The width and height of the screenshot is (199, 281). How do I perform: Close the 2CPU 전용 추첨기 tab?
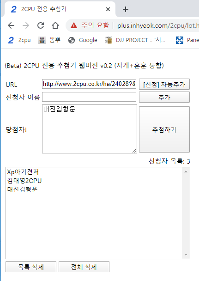point(108,9)
